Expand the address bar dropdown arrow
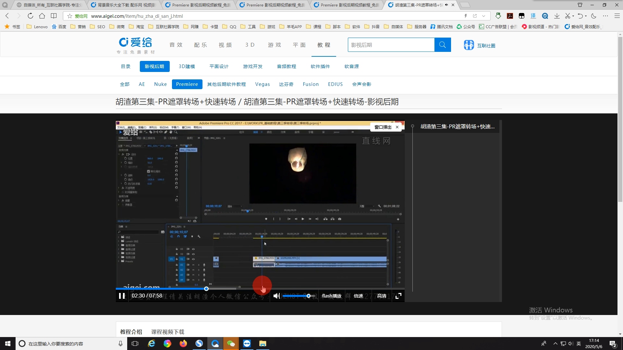 [x=484, y=16]
